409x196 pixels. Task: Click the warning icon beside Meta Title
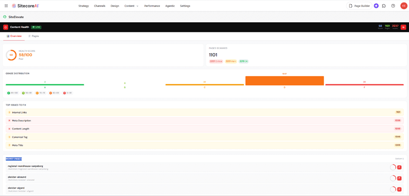(9, 145)
